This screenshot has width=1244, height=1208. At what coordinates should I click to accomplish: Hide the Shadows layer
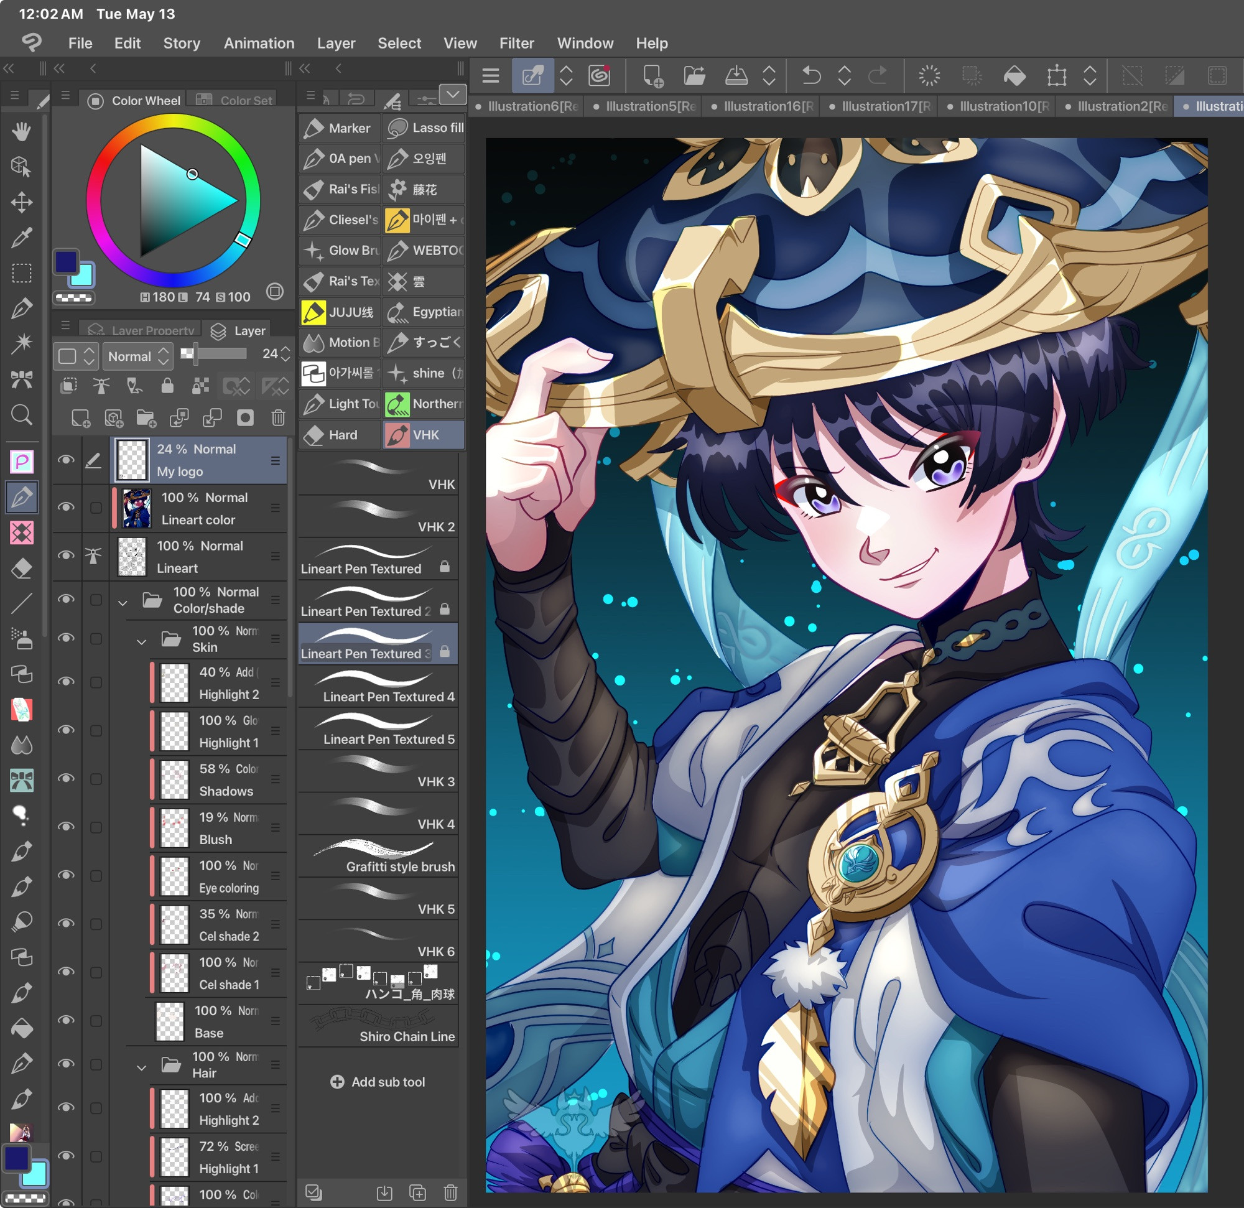point(66,778)
